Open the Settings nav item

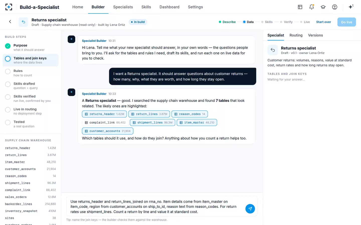[195, 7]
